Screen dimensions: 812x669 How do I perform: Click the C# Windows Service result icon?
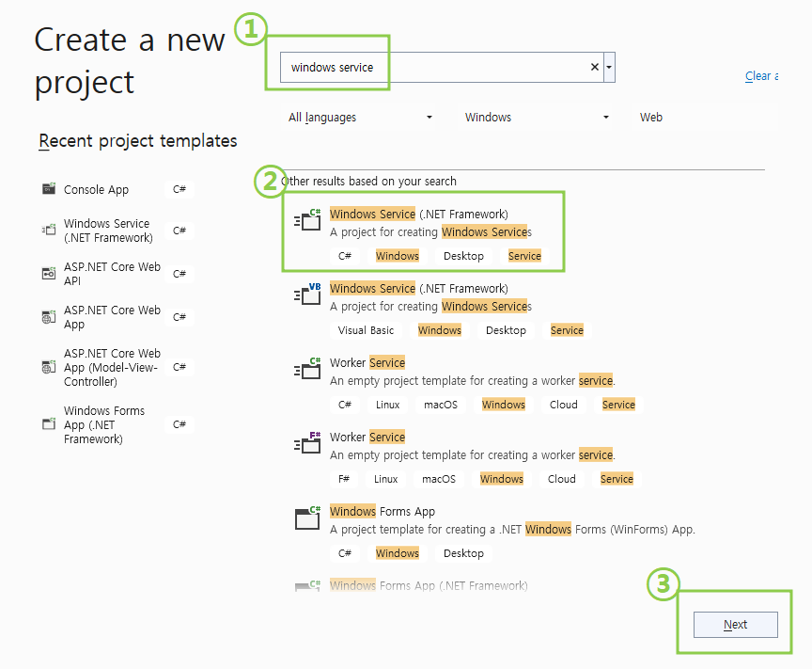click(x=307, y=219)
